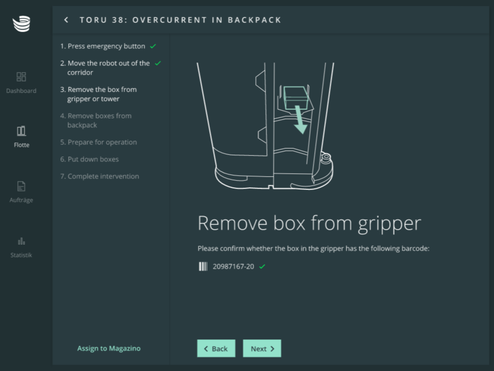Open the Dashboard grid icon
The height and width of the screenshot is (371, 494).
pyautogui.click(x=21, y=77)
